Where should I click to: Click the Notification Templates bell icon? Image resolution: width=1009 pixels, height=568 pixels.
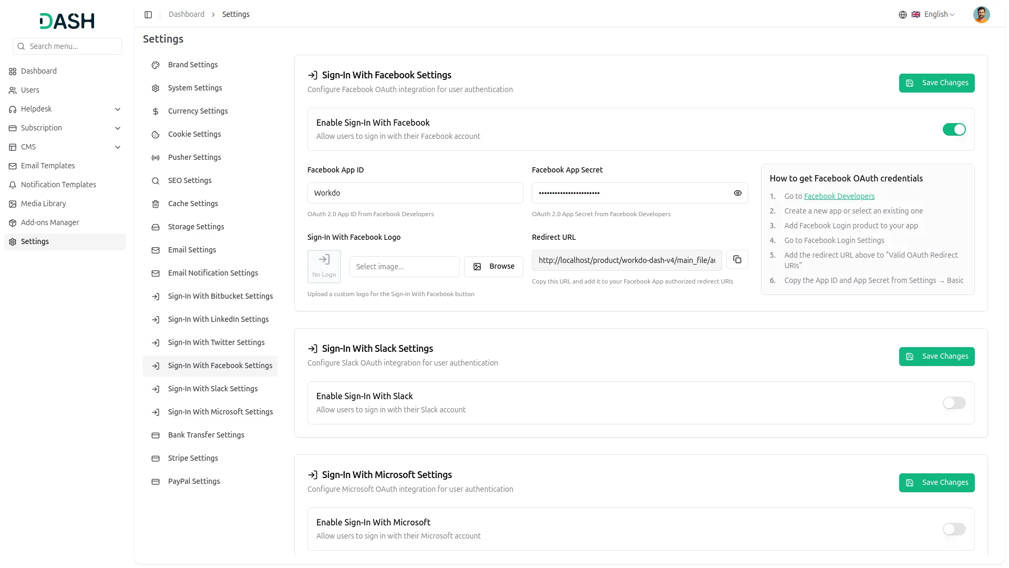13,185
